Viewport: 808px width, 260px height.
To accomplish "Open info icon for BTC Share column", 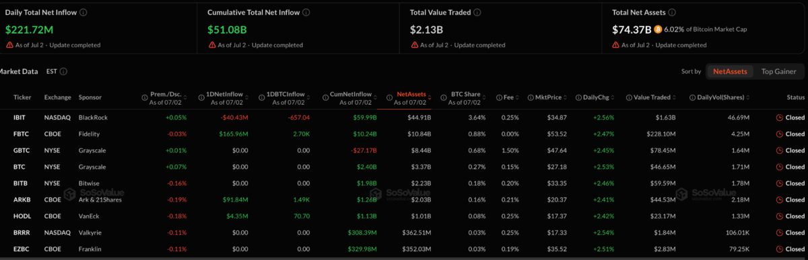I will click(x=444, y=97).
